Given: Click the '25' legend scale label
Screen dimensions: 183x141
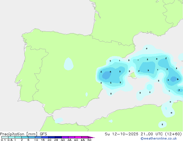Looking at the screenshot, I should (x=56, y=140).
